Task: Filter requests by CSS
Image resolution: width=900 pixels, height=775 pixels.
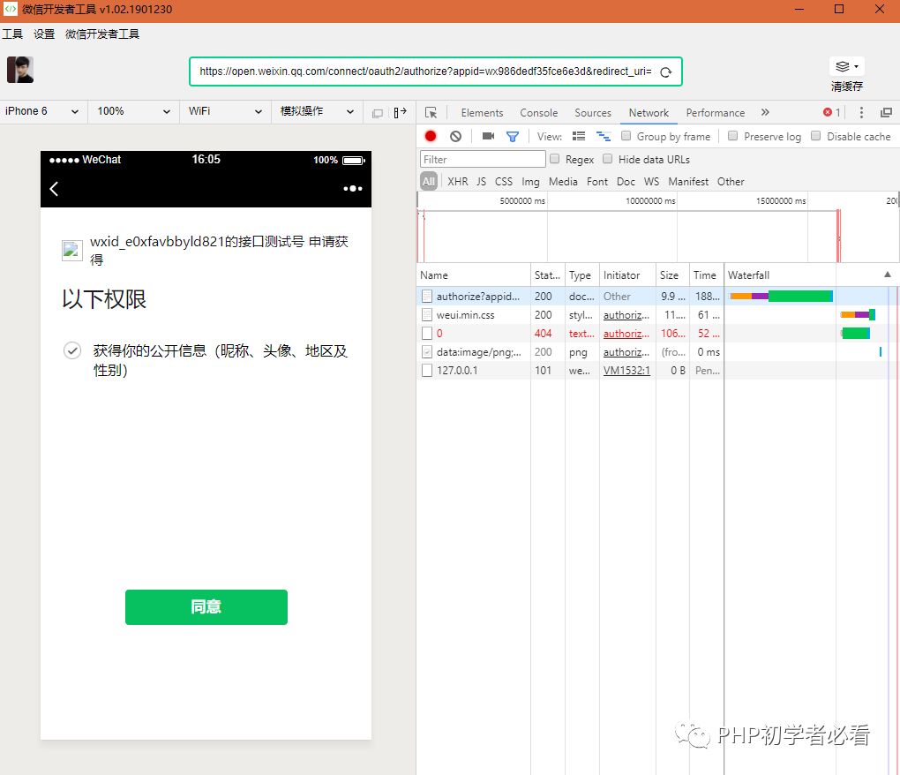Action: point(503,182)
